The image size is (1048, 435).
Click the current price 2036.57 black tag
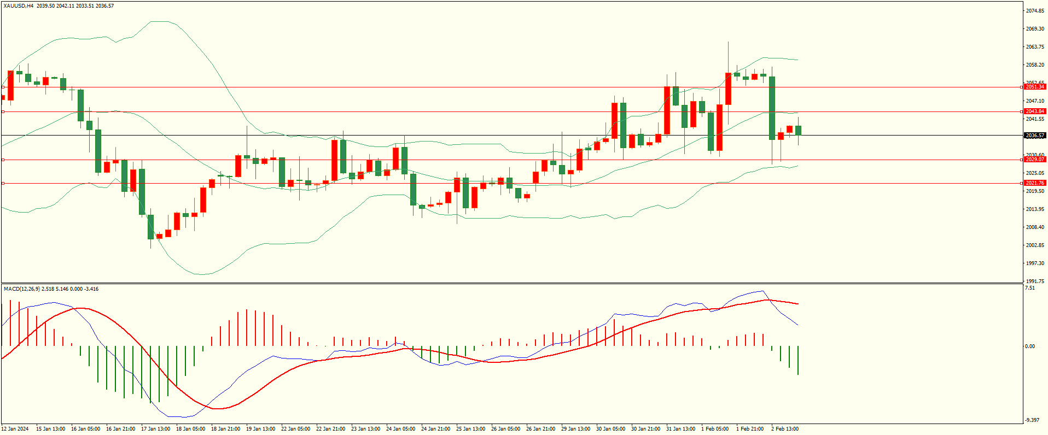[x=1034, y=136]
